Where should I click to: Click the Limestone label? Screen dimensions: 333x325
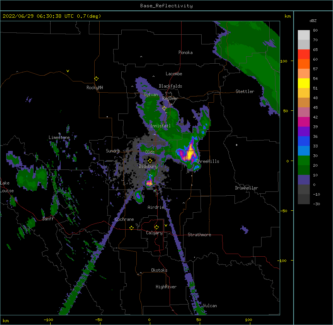[x=59, y=137]
